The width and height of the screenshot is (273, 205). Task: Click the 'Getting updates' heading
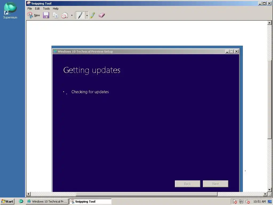point(92,70)
